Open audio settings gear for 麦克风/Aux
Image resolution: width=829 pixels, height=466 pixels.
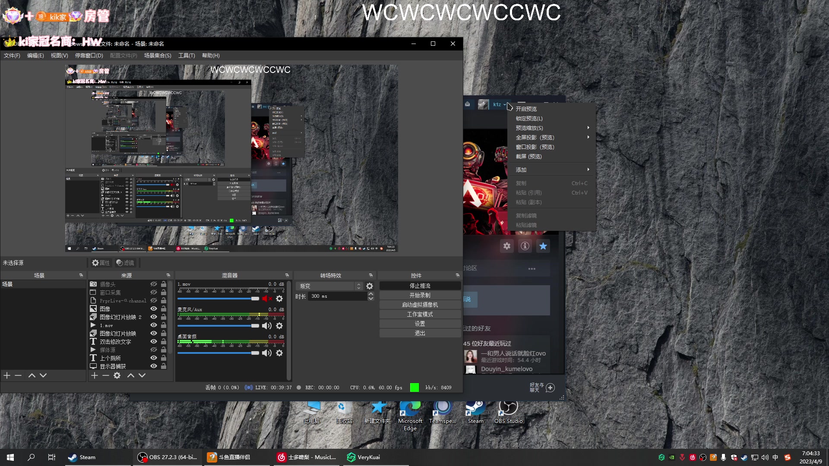[279, 326]
